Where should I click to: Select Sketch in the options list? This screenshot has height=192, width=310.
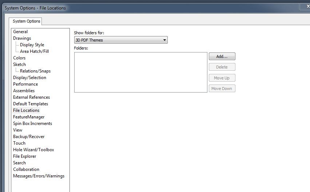[x=19, y=64]
